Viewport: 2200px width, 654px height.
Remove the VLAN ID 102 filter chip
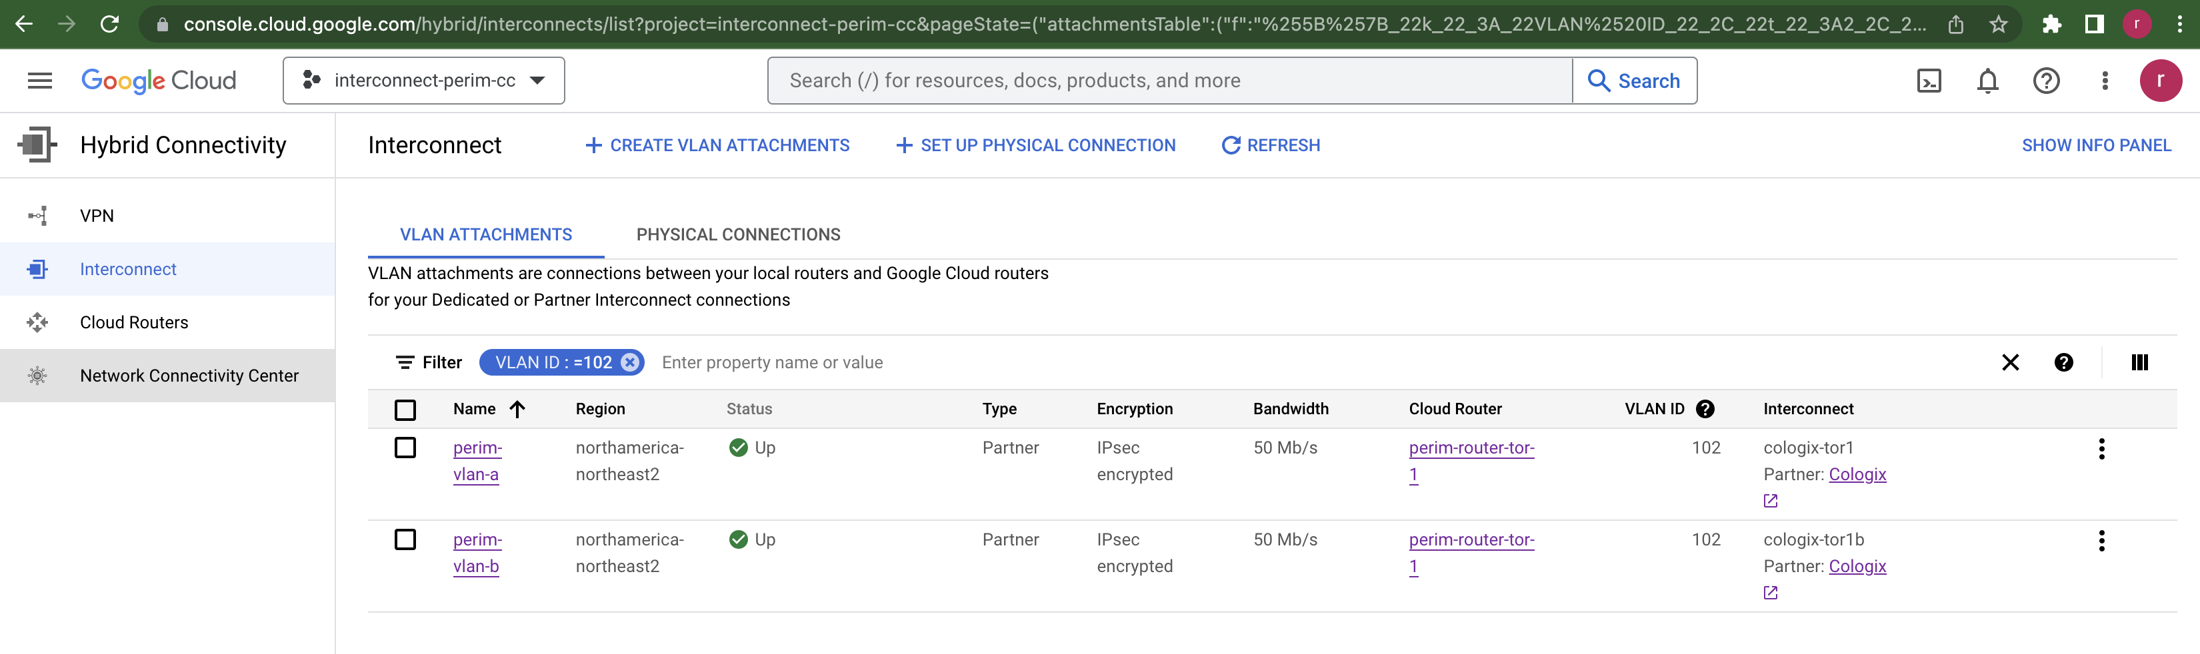(629, 362)
